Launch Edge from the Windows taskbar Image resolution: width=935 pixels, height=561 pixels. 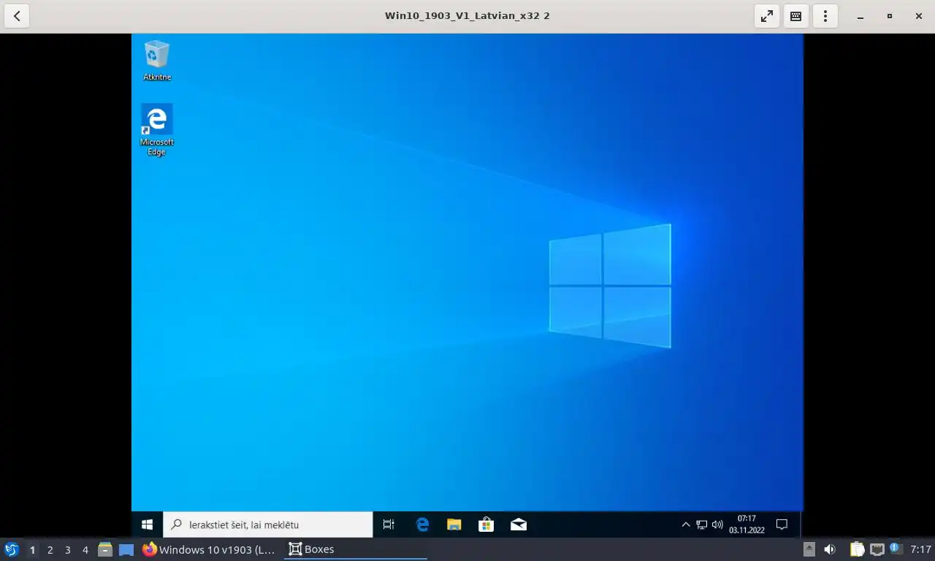click(x=422, y=524)
